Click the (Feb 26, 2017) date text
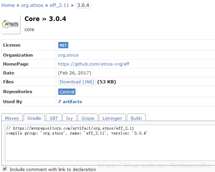This screenshot has height=172, width=215. click(x=74, y=73)
